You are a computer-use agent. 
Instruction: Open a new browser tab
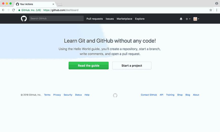point(60,5)
